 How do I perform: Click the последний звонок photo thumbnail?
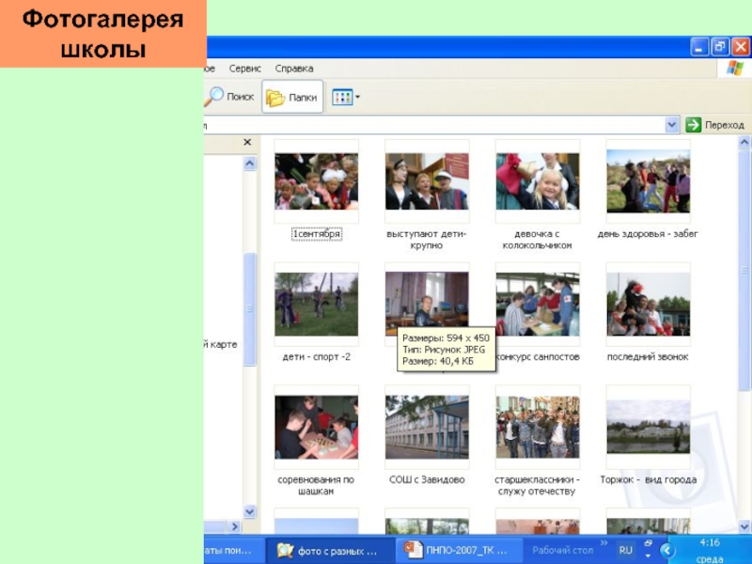[648, 305]
